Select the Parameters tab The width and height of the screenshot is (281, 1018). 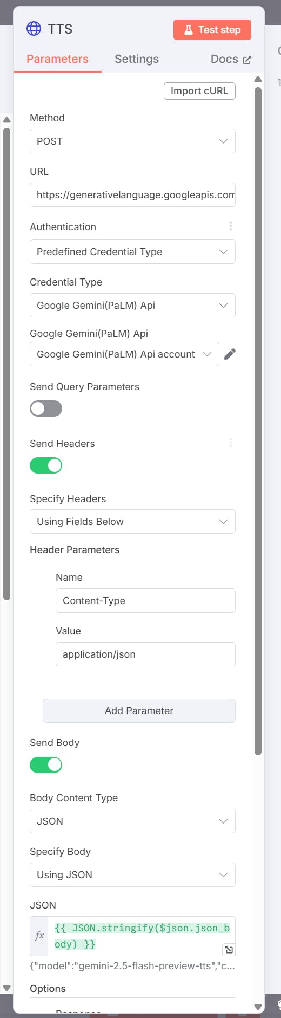point(57,59)
